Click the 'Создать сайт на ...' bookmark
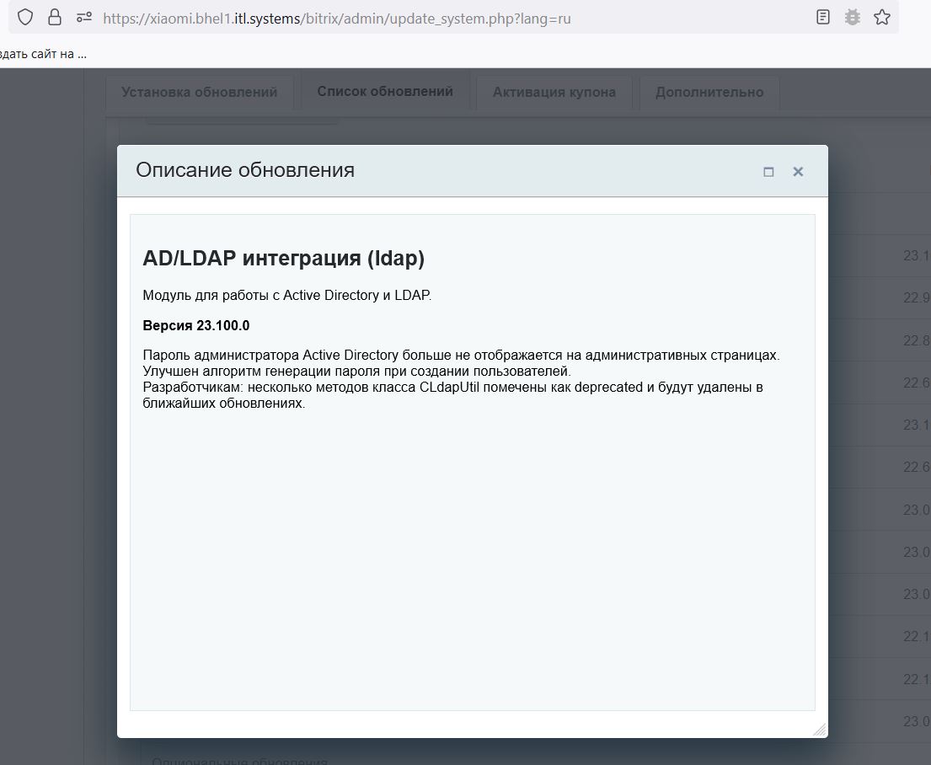Screen dimensions: 931x765 point(43,54)
